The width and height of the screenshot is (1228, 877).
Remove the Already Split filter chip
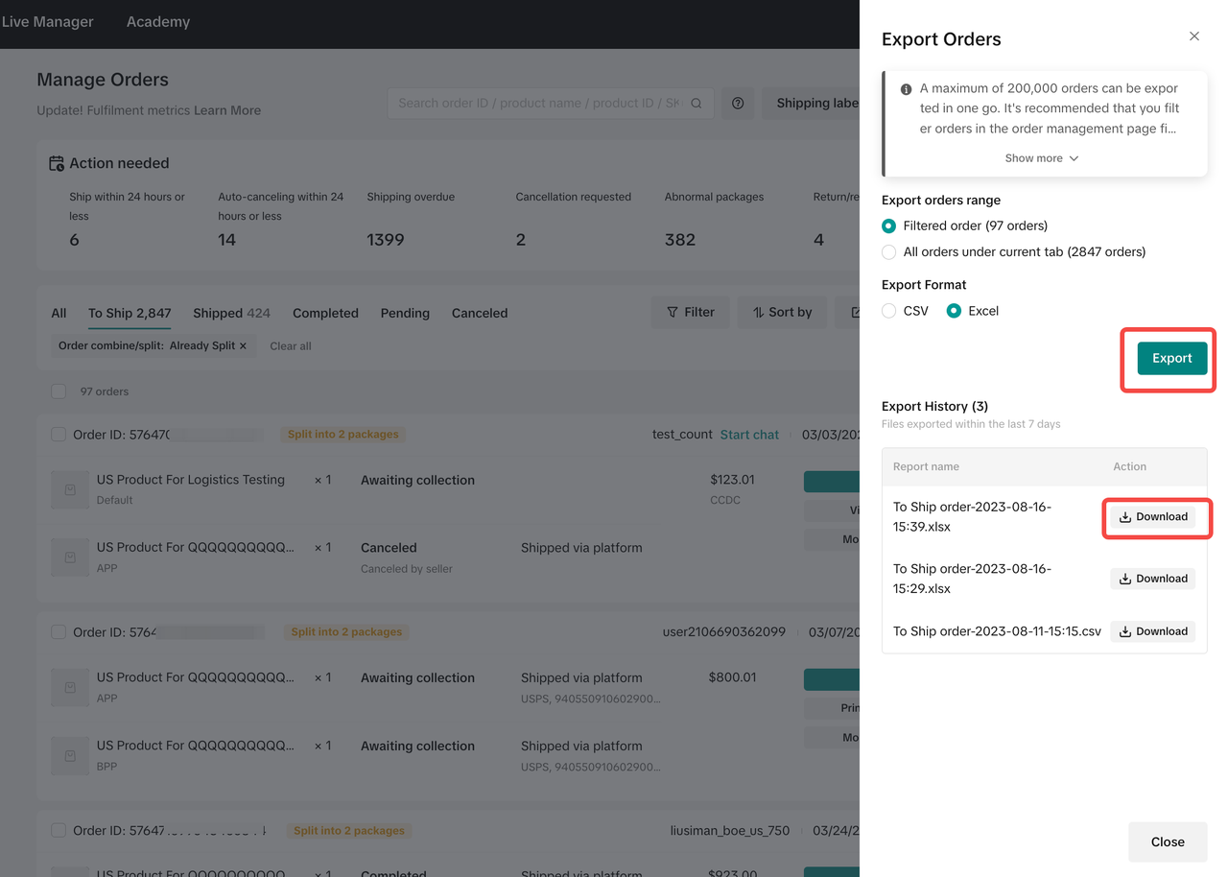pyautogui.click(x=243, y=345)
